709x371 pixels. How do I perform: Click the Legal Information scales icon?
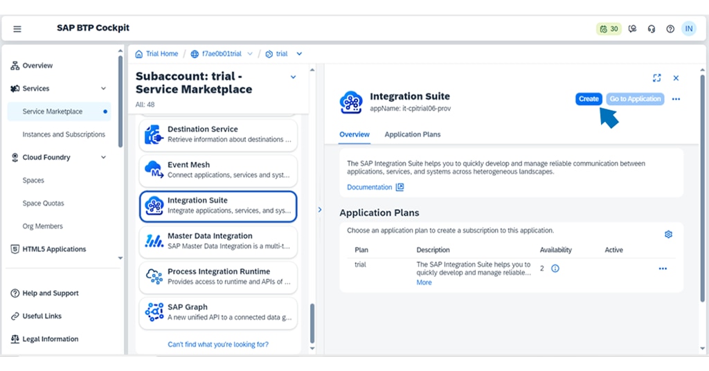(15, 339)
